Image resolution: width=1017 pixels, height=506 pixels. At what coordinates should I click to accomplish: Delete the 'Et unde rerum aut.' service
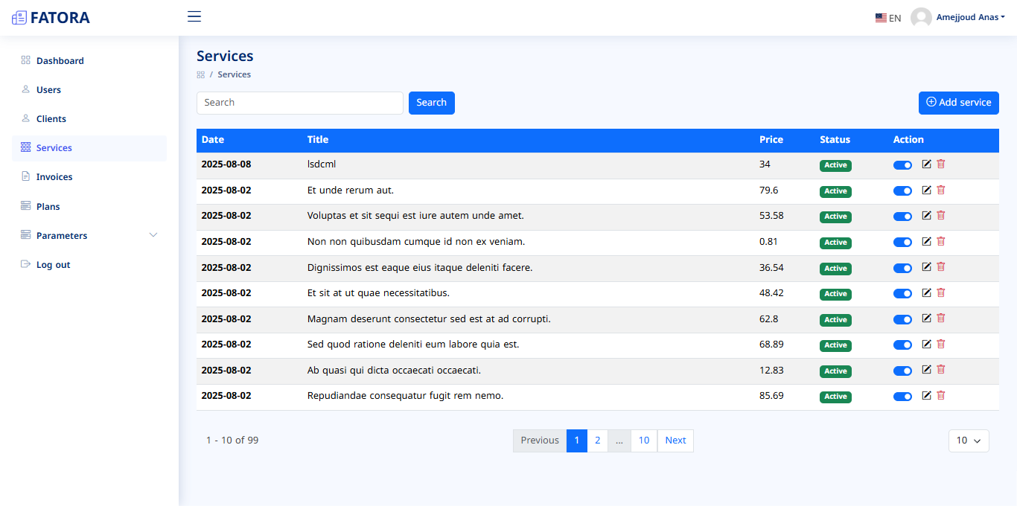(x=941, y=190)
